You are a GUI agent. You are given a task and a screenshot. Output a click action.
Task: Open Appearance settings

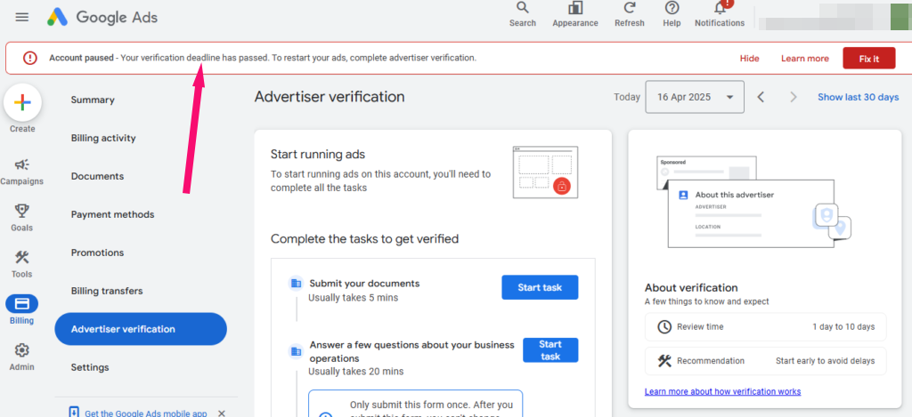575,14
